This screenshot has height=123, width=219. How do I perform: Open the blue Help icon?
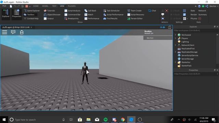[x=199, y=6]
